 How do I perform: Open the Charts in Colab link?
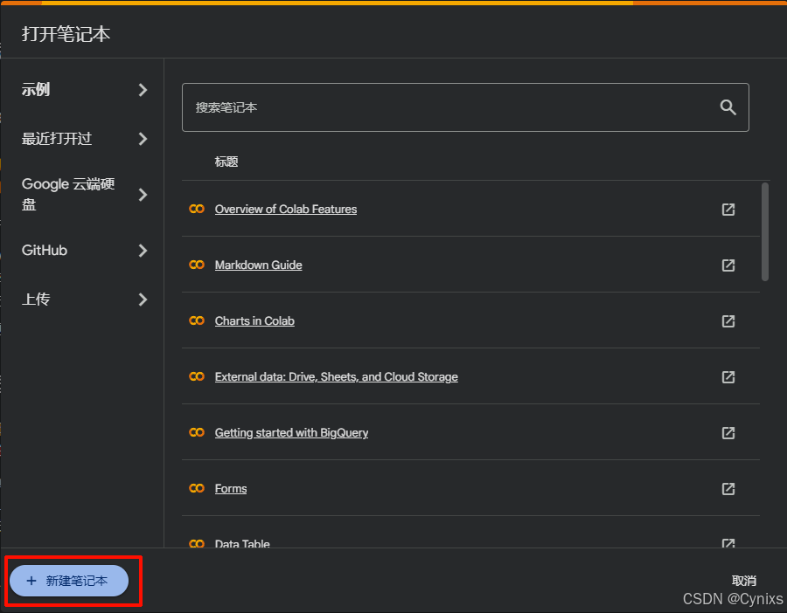tap(254, 320)
